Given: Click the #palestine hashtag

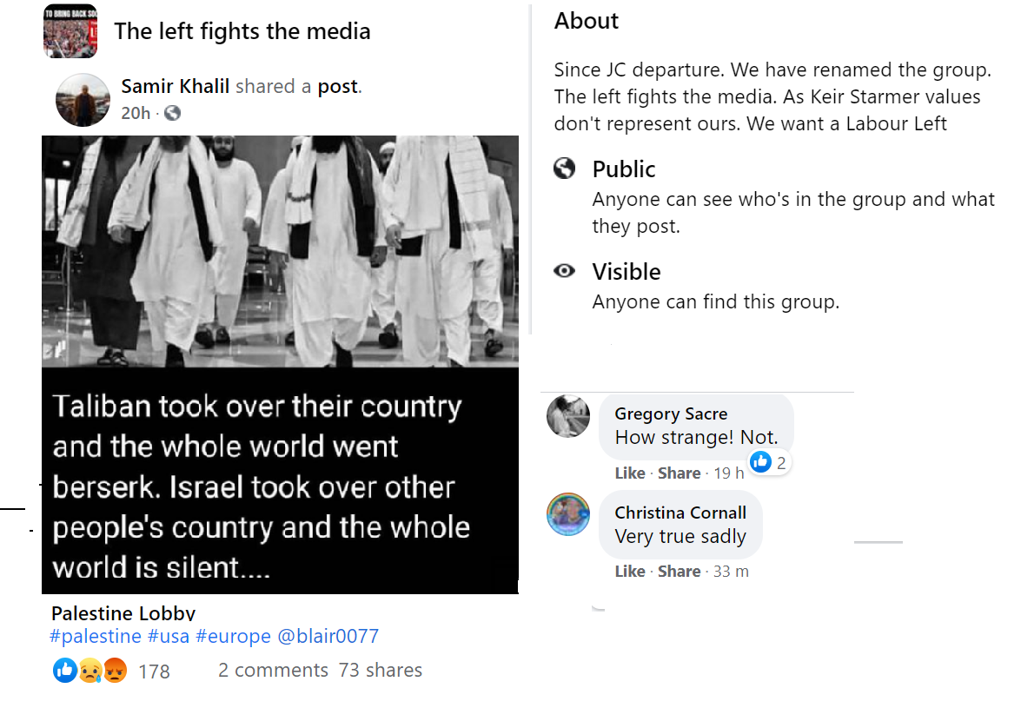Looking at the screenshot, I should tap(96, 636).
